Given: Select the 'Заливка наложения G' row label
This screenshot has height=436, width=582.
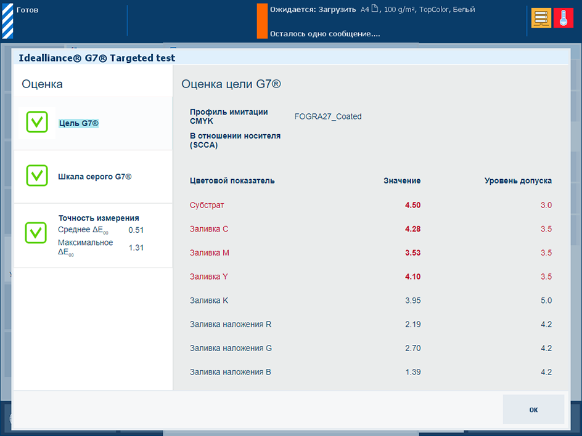Looking at the screenshot, I should coord(231,348).
